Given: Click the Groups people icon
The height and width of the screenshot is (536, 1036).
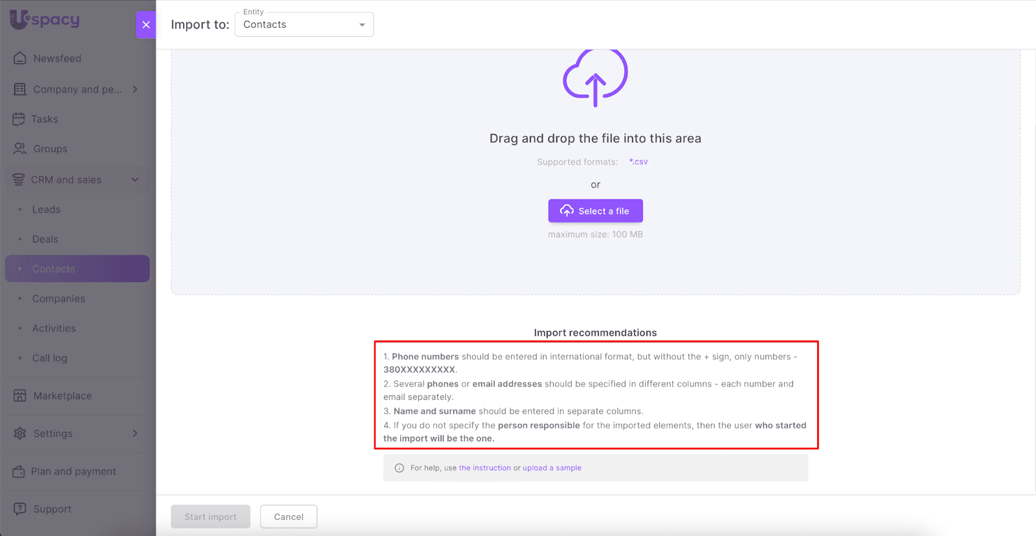Looking at the screenshot, I should tap(20, 149).
